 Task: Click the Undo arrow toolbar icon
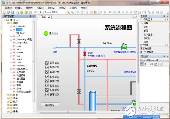[x=78, y=12]
